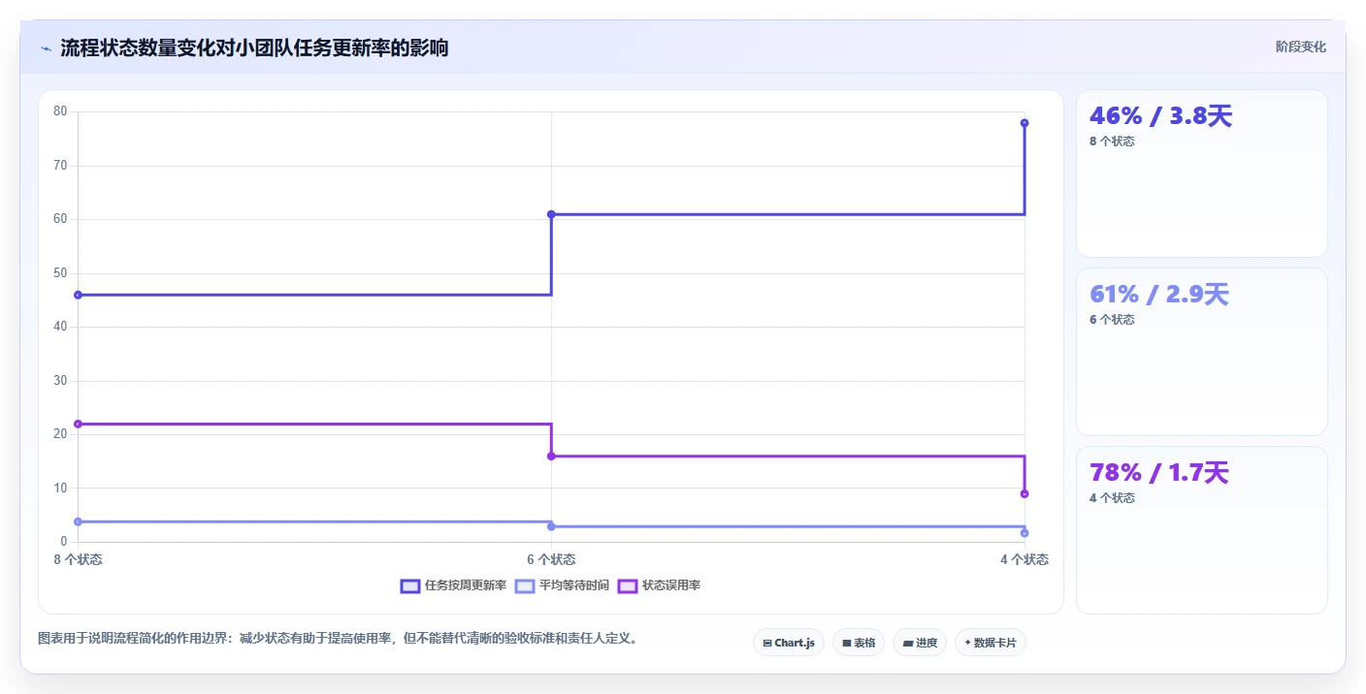Click the 平均等待时间 point at 6 个状态
Viewport: 1366px width, 694px height.
[551, 526]
